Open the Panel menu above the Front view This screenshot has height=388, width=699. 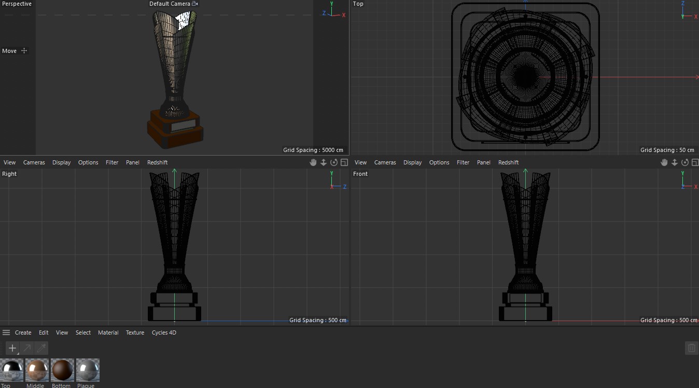point(484,162)
